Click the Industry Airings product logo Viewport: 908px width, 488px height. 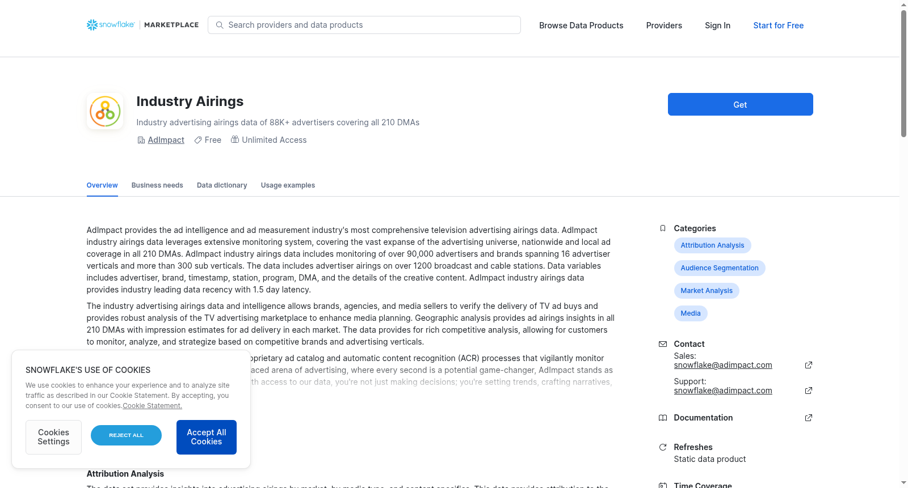click(x=105, y=111)
